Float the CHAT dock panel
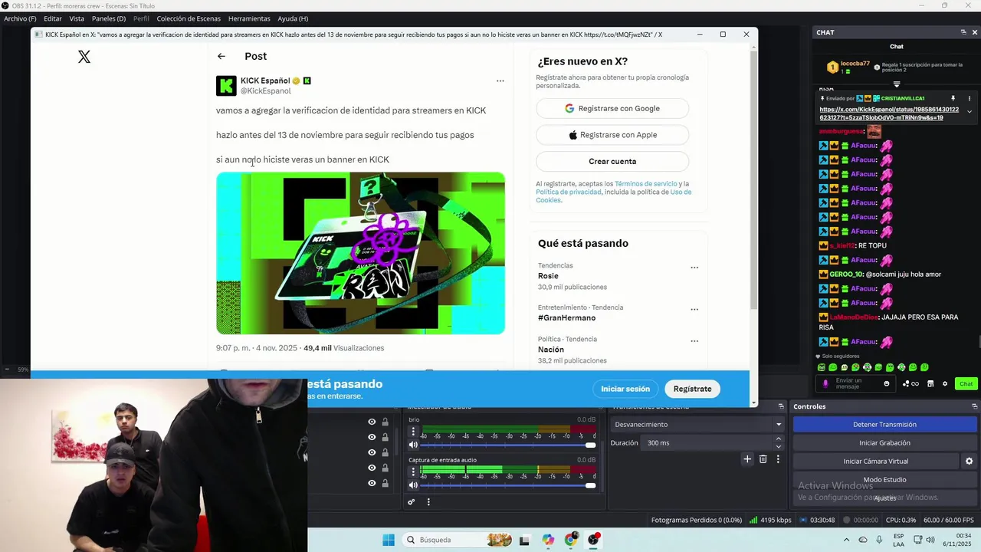The height and width of the screenshot is (552, 981). [x=963, y=32]
